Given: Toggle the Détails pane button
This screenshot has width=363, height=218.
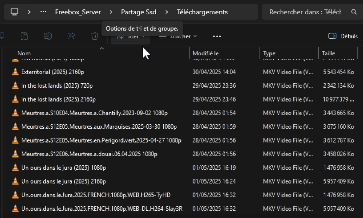Looking at the screenshot, I should coord(343,36).
